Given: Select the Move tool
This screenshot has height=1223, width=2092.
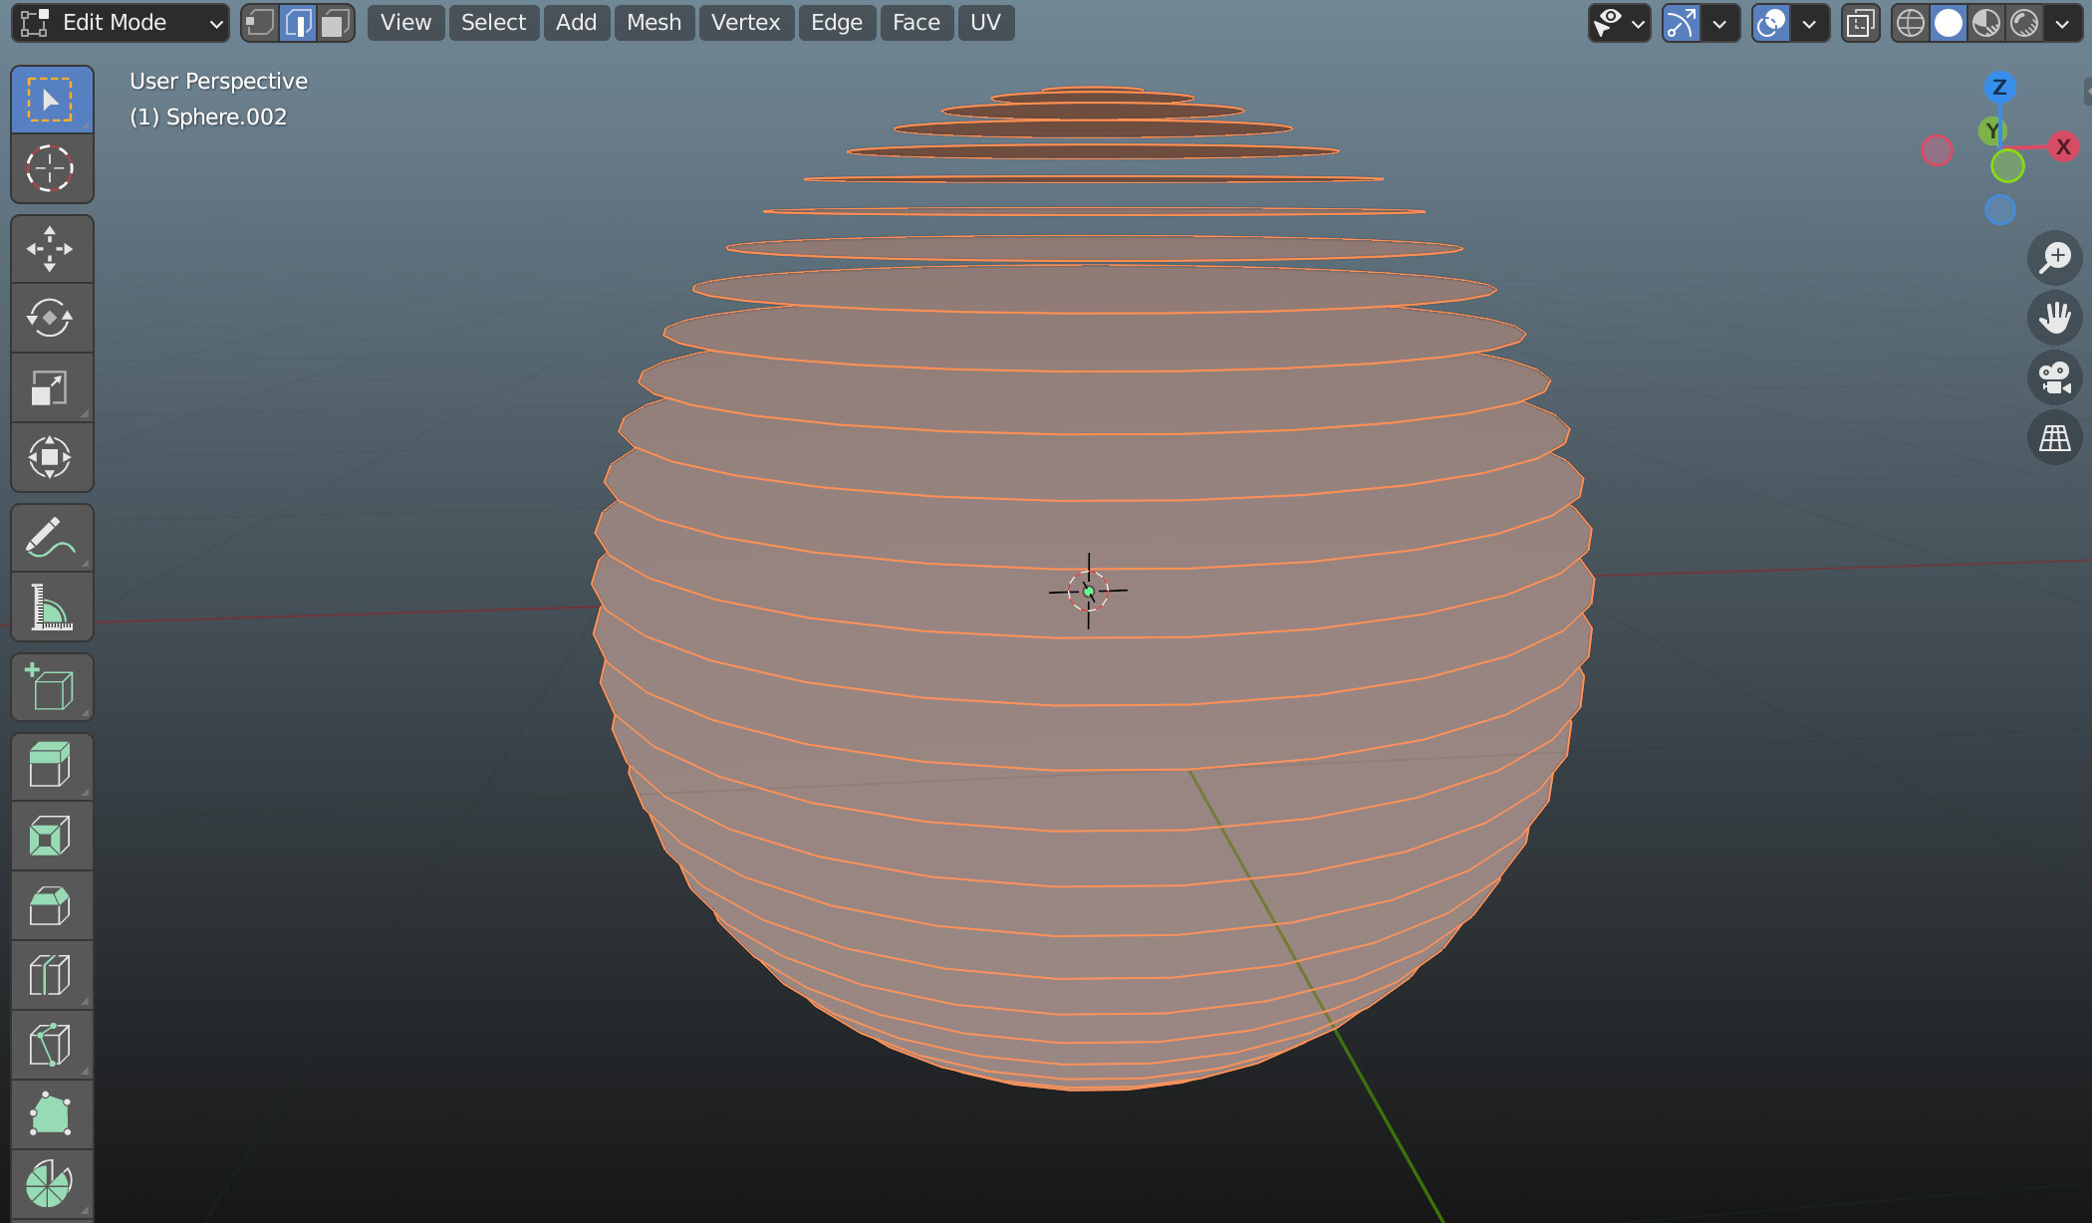Looking at the screenshot, I should (52, 249).
